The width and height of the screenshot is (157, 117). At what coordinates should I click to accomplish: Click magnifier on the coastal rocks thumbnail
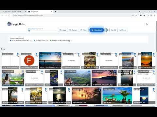pyautogui.click(x=135, y=56)
